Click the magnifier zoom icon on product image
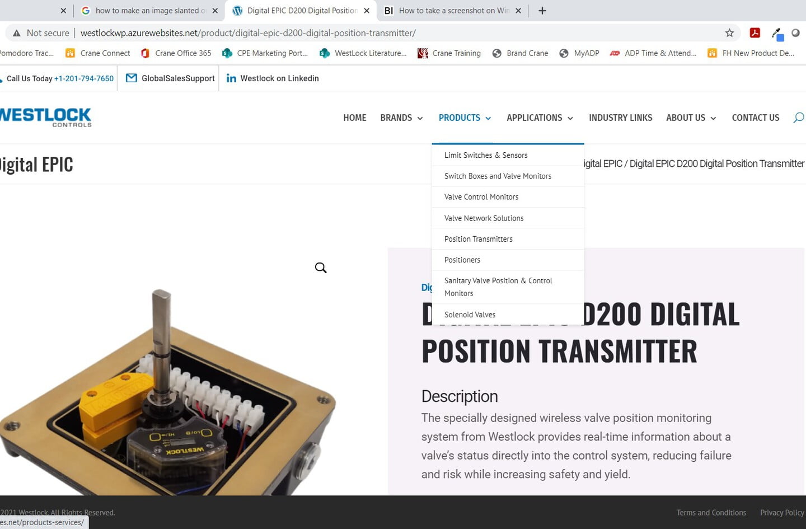 coord(321,268)
